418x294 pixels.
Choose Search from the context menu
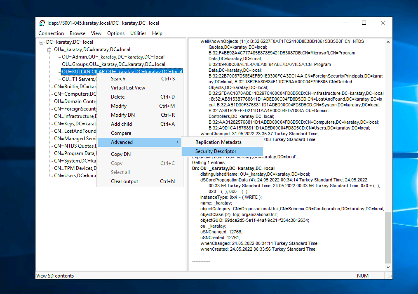[140, 79]
